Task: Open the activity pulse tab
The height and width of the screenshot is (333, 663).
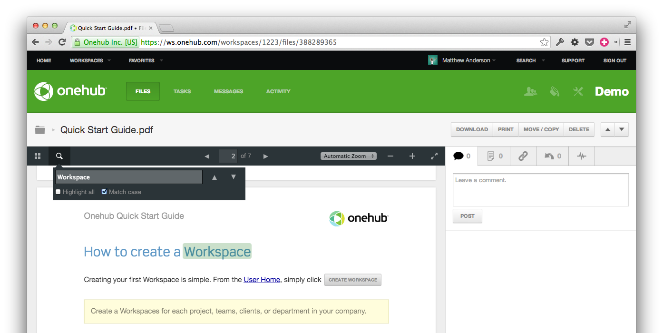Action: pyautogui.click(x=581, y=156)
